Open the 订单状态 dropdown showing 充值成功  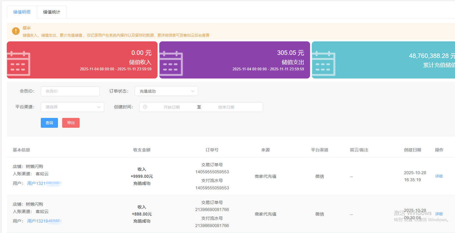(x=166, y=91)
